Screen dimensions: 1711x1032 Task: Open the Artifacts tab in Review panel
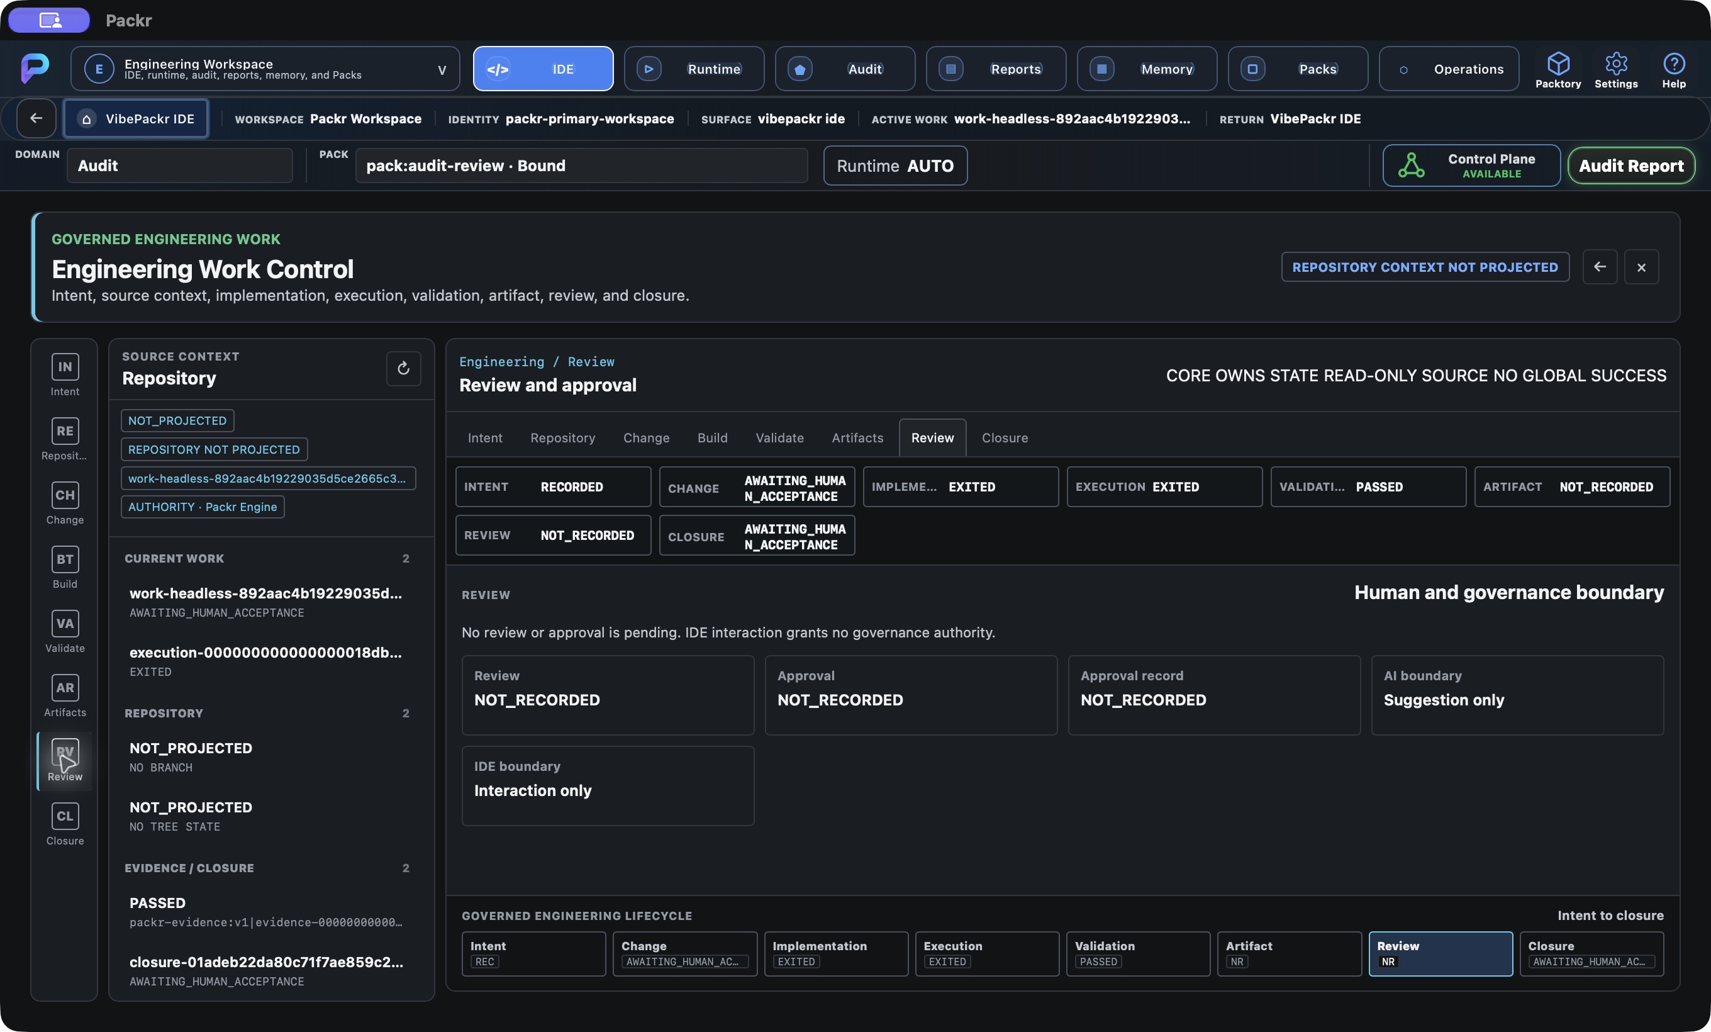(x=857, y=437)
